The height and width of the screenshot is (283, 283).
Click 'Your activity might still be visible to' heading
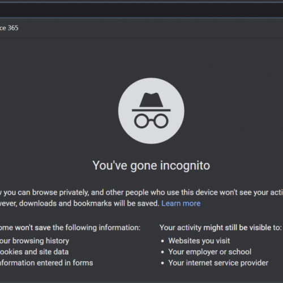(x=221, y=228)
